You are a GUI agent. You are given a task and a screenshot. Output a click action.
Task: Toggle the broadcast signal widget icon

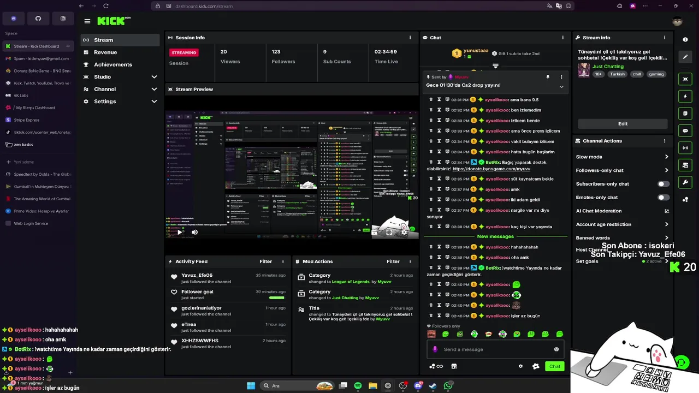[685, 148]
